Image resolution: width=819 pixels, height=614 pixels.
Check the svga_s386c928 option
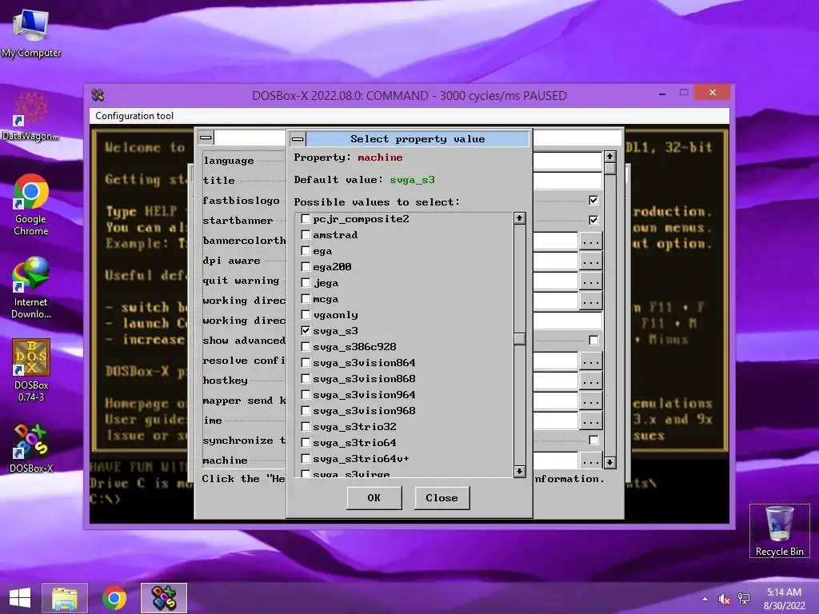point(306,347)
